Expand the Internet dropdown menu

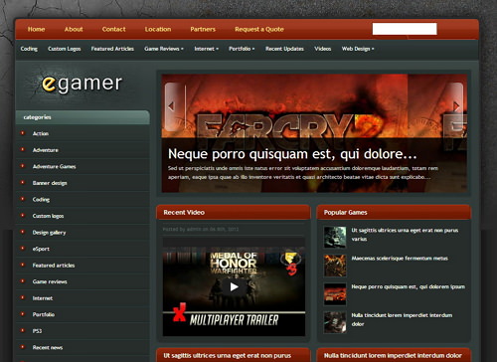click(206, 49)
